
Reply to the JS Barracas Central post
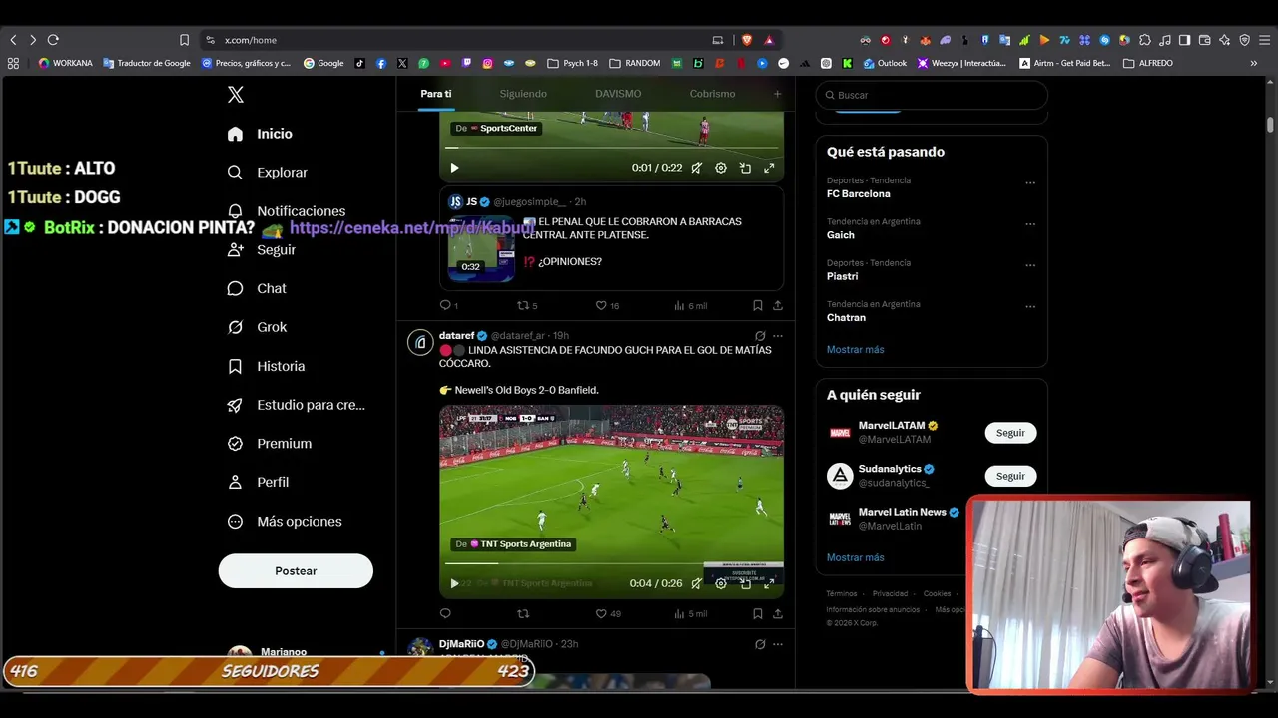pos(445,306)
